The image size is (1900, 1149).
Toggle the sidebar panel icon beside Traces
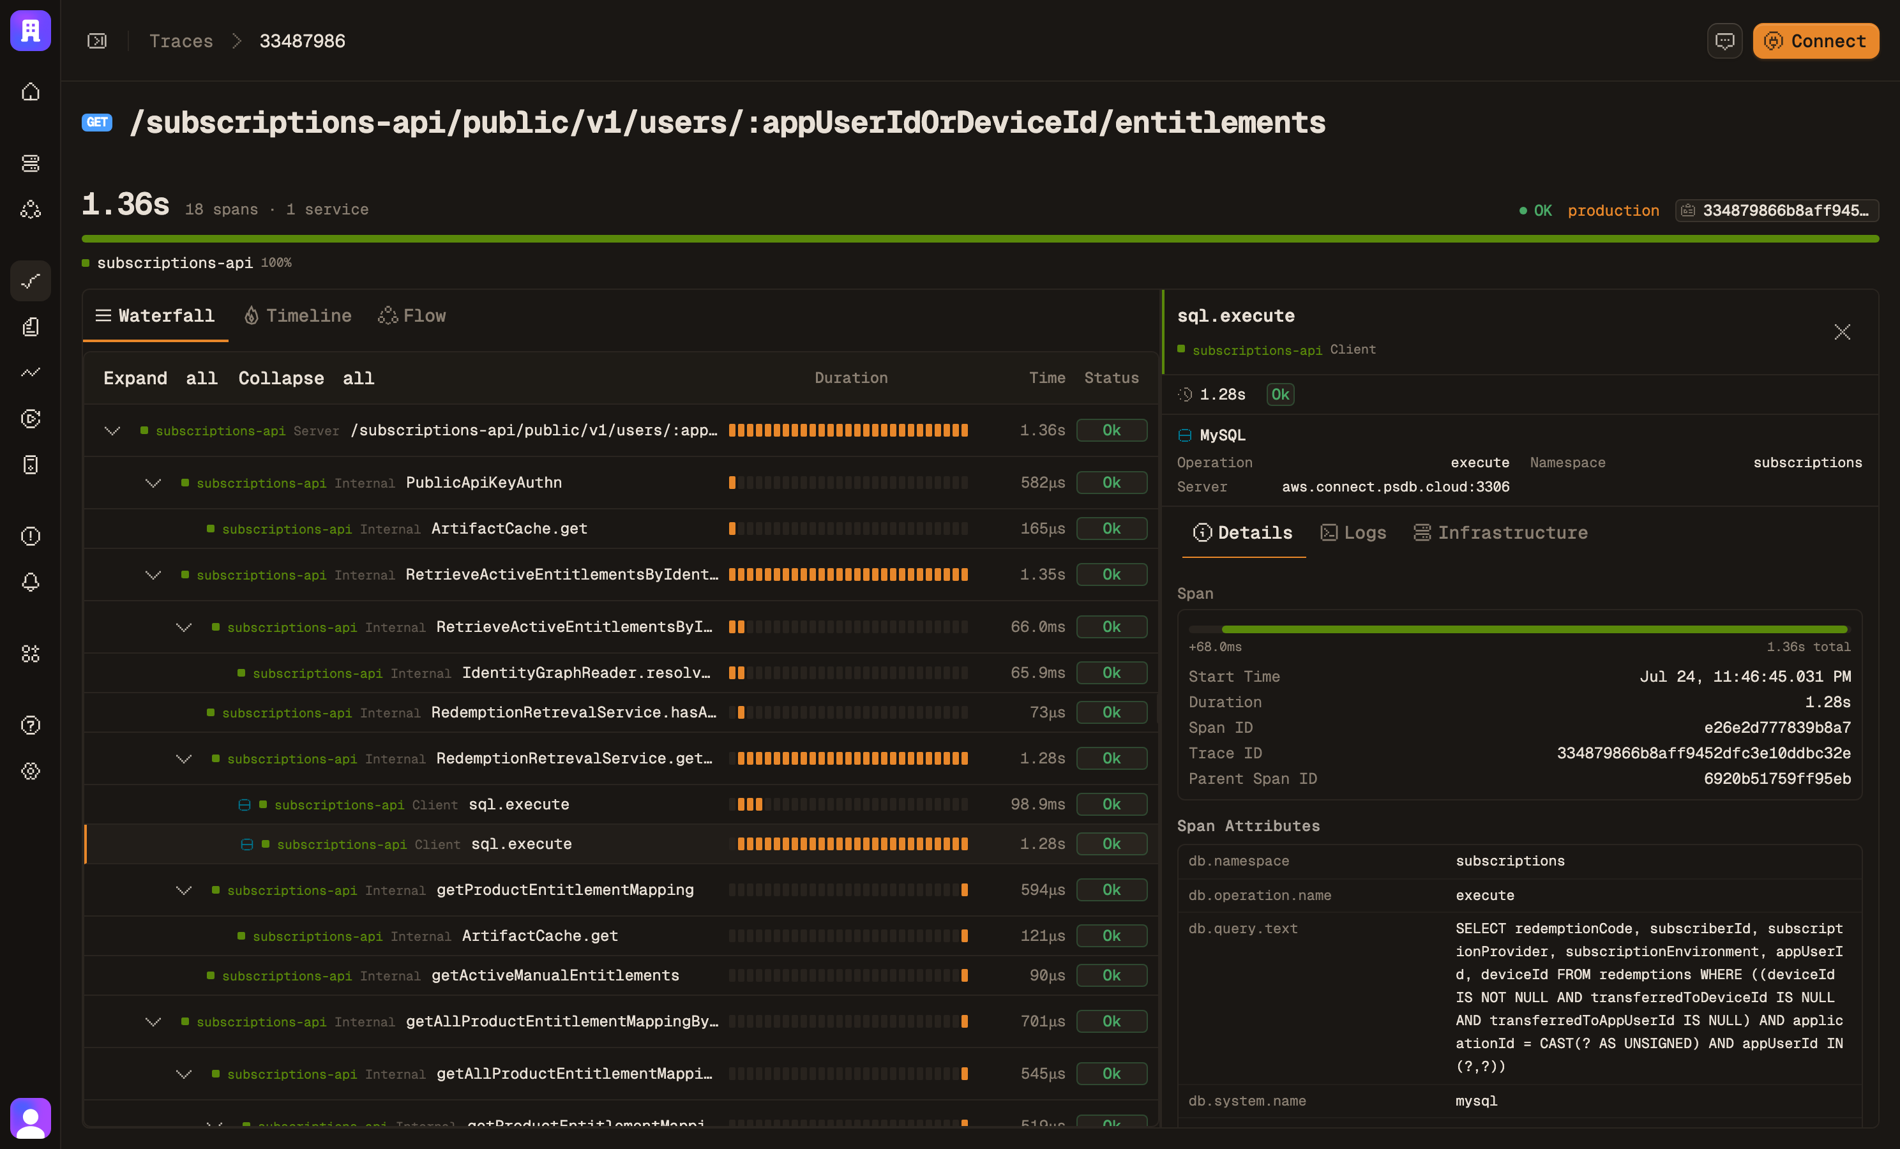click(97, 41)
